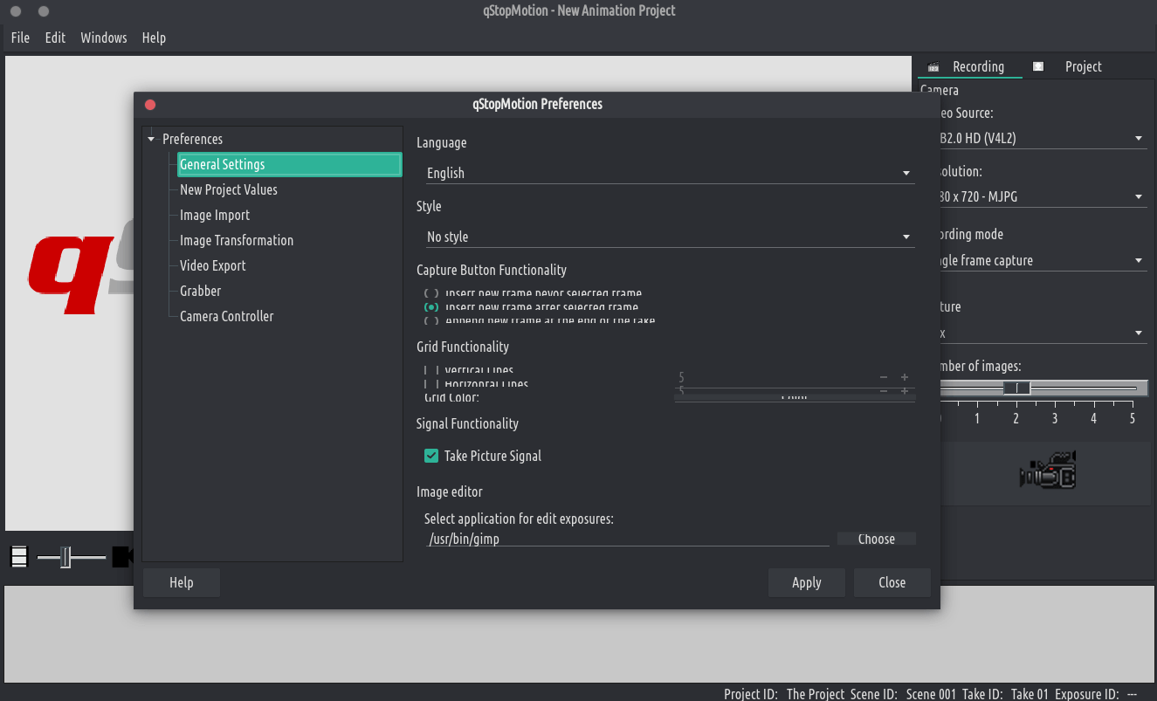Click the film strip icon beside the mixer slider
1157x701 pixels.
pyautogui.click(x=18, y=556)
